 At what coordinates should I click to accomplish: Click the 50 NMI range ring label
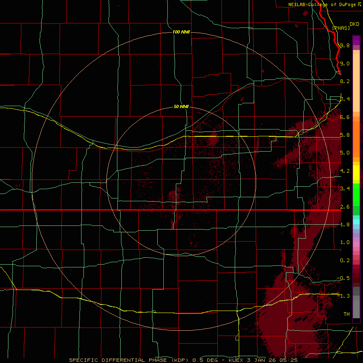pos(181,106)
